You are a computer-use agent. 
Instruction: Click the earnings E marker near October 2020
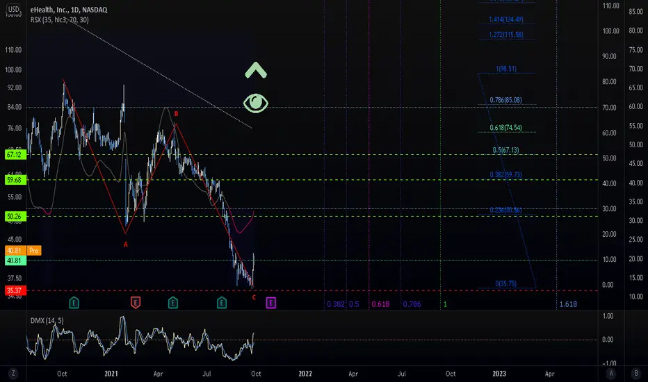(x=74, y=303)
